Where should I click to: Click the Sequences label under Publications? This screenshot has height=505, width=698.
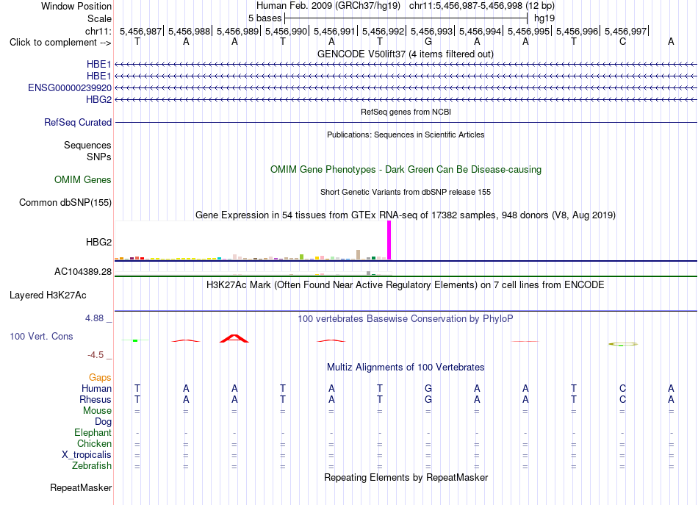(x=87, y=145)
